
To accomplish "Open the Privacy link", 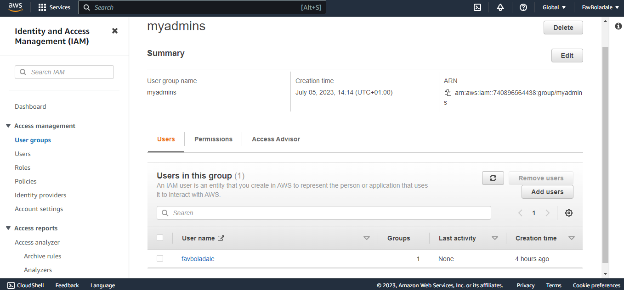I will [526, 285].
